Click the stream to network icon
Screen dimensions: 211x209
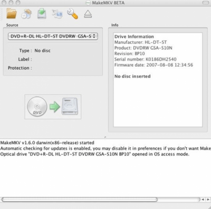(x=57, y=14)
